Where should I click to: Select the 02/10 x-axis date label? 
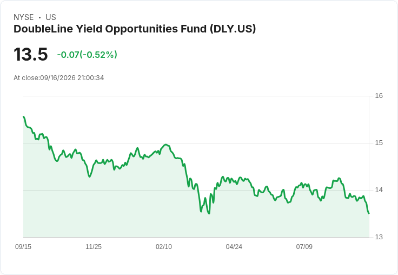164,246
